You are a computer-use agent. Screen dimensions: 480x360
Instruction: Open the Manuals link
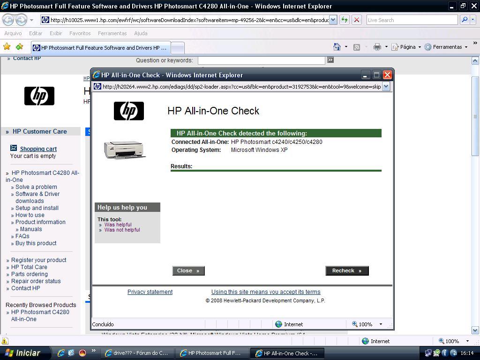pos(31,229)
